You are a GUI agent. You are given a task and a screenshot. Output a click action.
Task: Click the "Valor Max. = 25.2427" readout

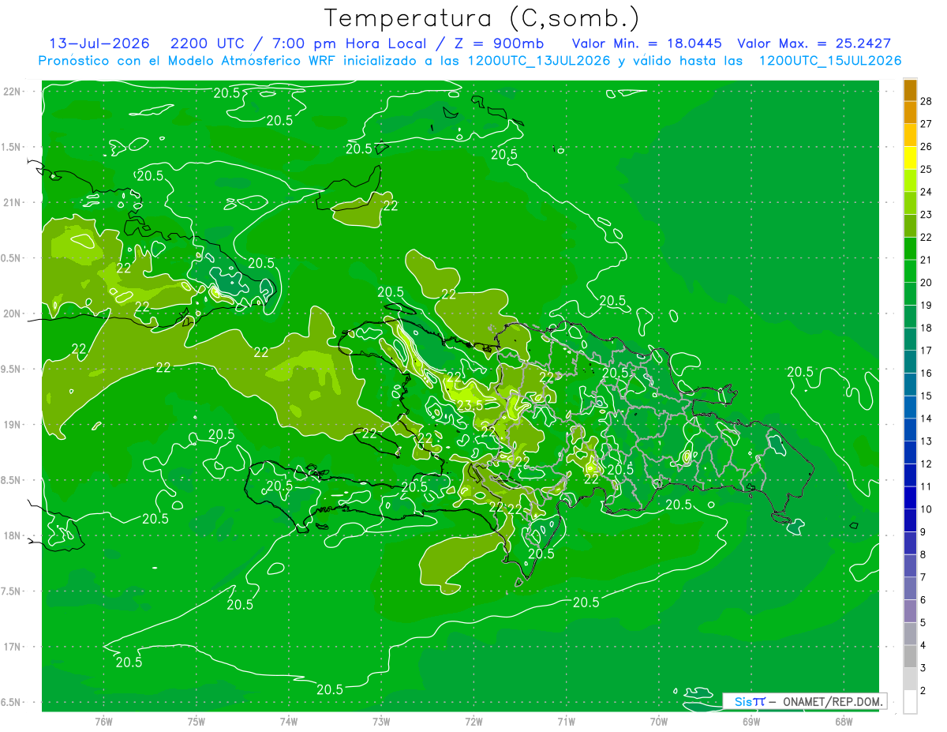[814, 43]
